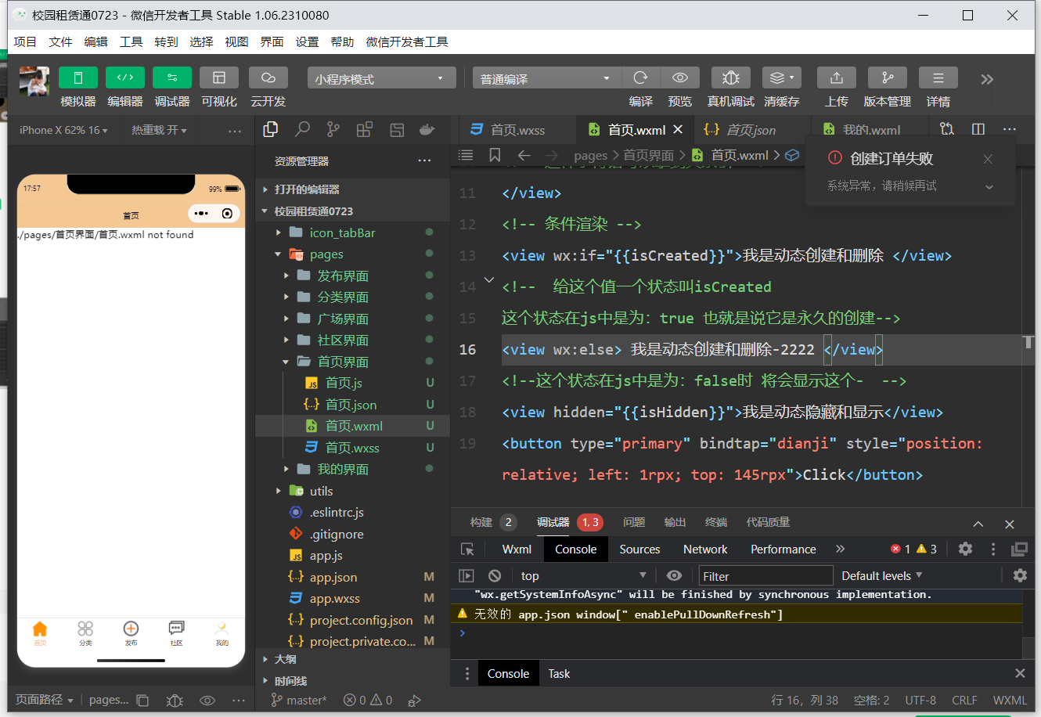Image resolution: width=1041 pixels, height=717 pixels.
Task: Clear the console with the ban icon
Action: click(495, 575)
